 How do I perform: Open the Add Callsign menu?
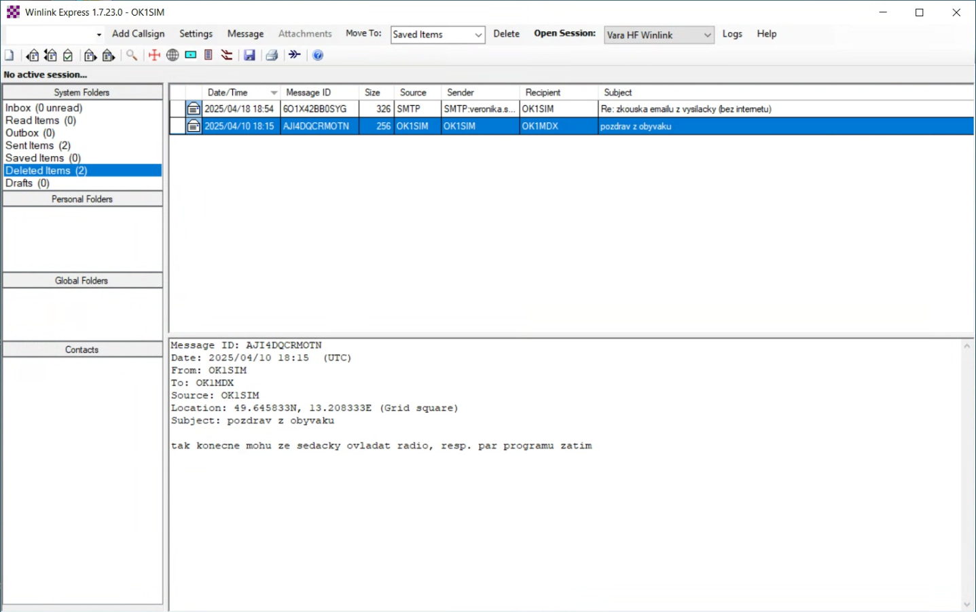[139, 34]
